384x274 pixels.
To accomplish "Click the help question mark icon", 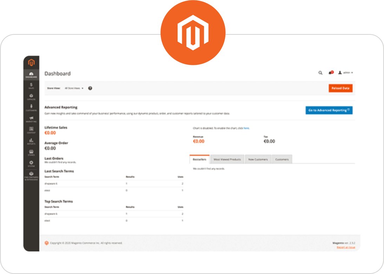I will point(90,88).
